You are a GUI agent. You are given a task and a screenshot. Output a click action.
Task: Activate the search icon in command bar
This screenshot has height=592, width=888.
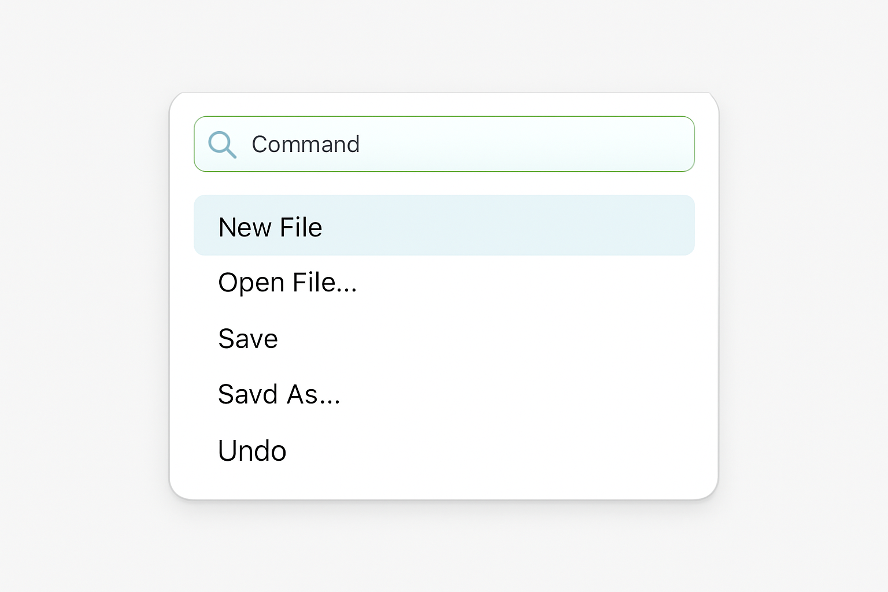(x=223, y=145)
